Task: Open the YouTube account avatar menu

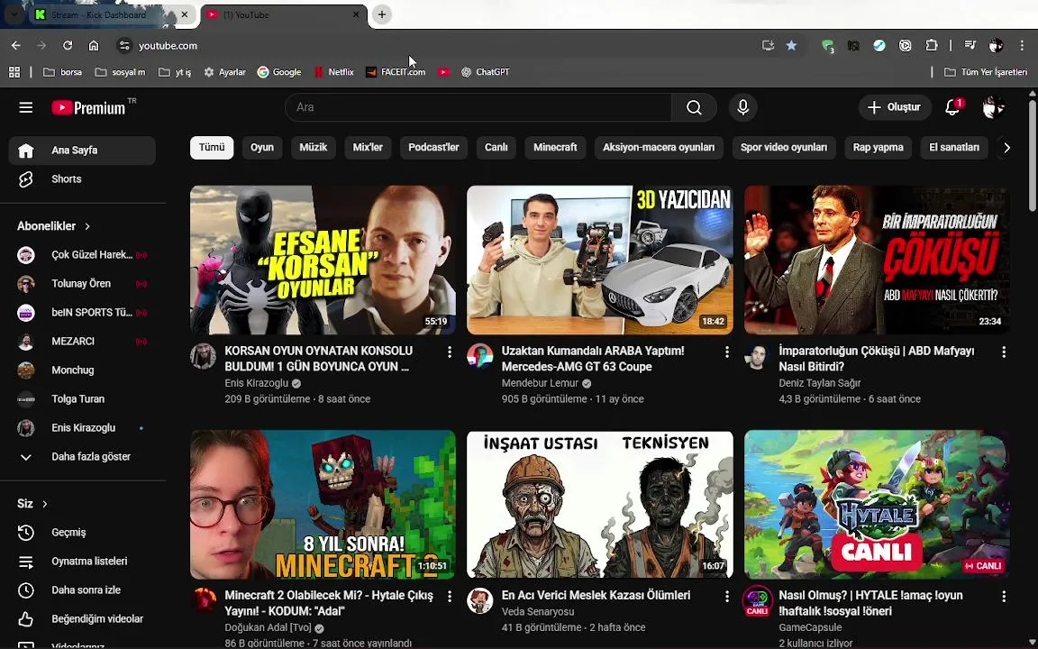Action: [x=993, y=107]
